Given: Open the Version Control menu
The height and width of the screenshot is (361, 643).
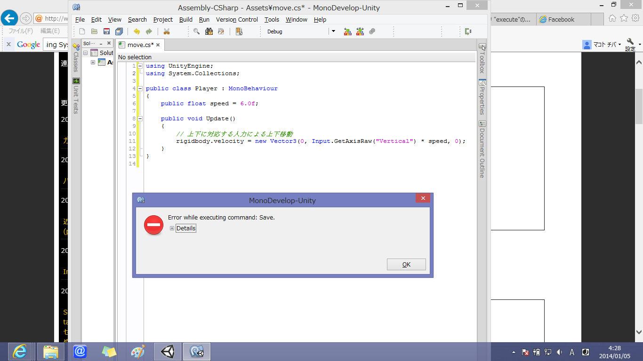Looking at the screenshot, I should tap(237, 19).
